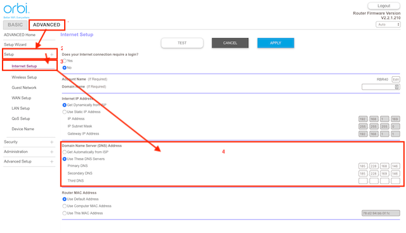The height and width of the screenshot is (233, 406).
Task: Open WAN Setup page
Action: click(x=21, y=98)
